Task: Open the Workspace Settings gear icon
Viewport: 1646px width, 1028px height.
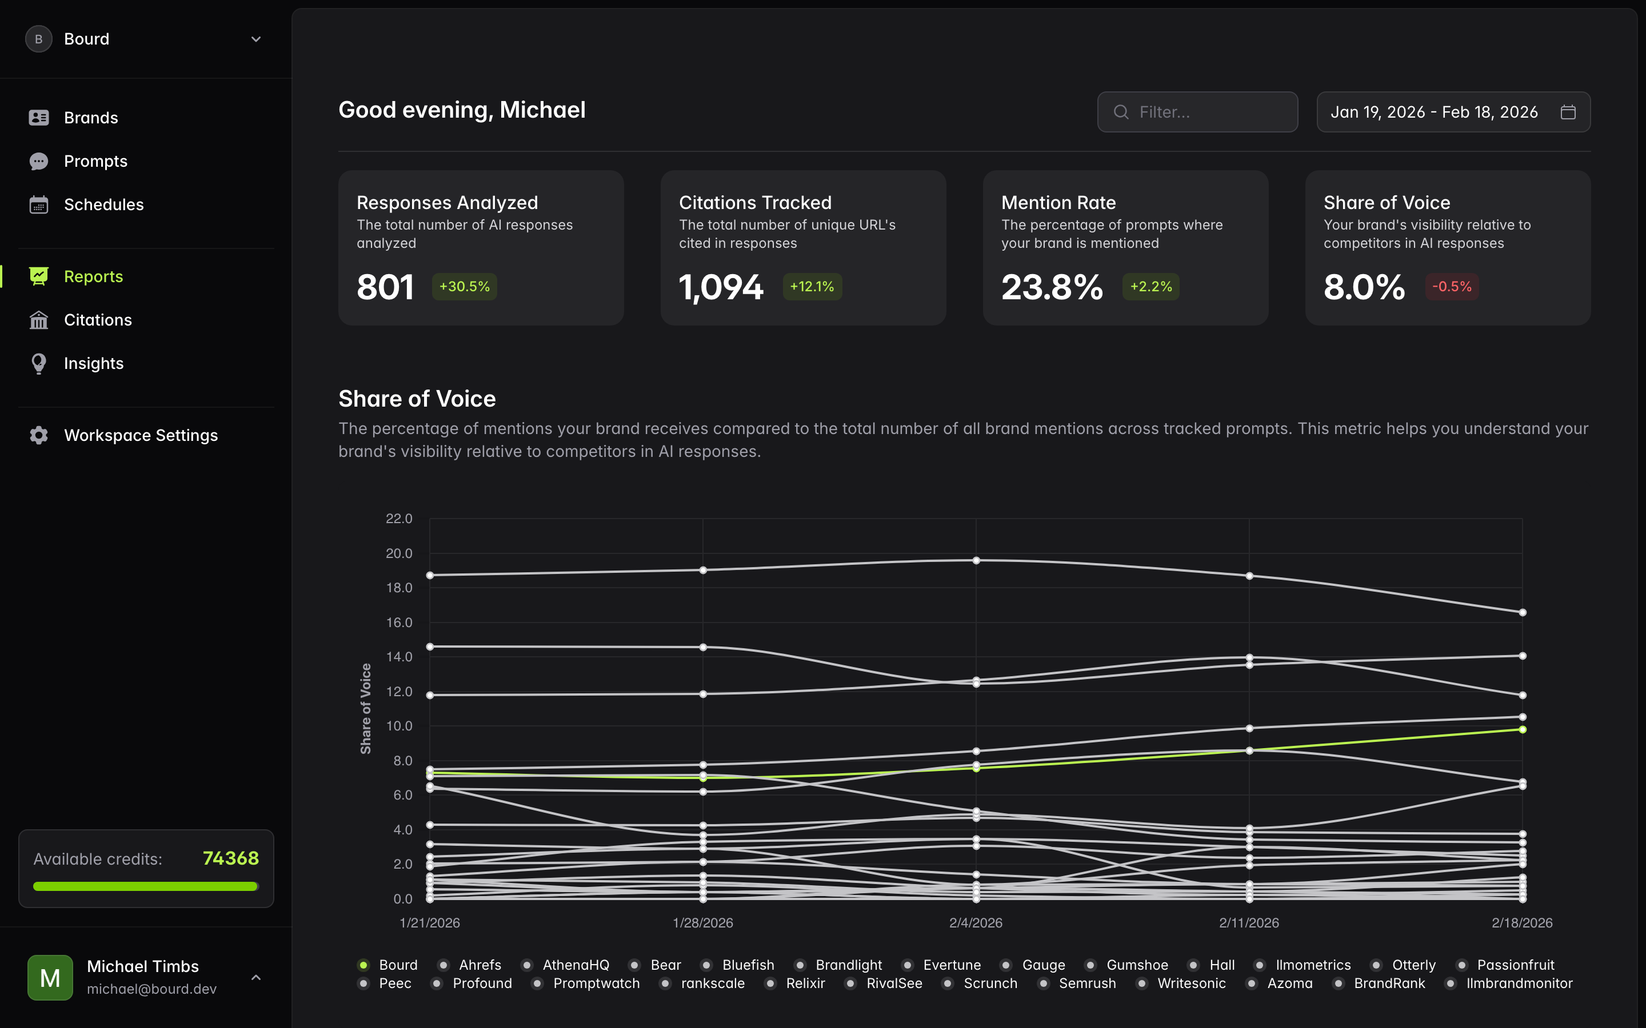Action: point(39,435)
